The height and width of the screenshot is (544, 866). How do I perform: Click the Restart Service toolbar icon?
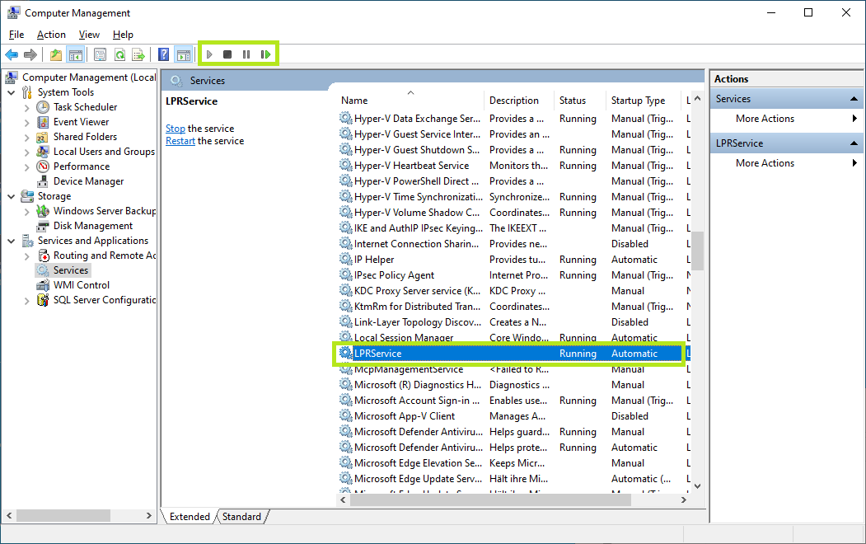pyautogui.click(x=265, y=54)
